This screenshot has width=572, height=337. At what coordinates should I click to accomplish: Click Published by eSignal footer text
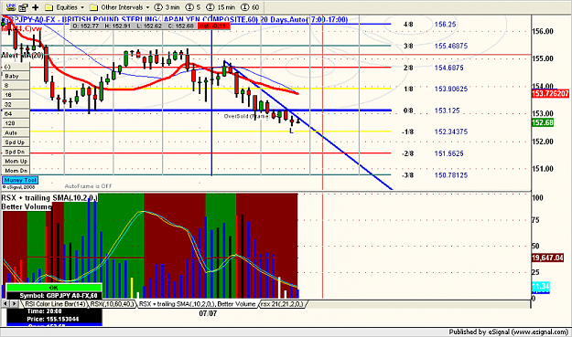coord(508,332)
